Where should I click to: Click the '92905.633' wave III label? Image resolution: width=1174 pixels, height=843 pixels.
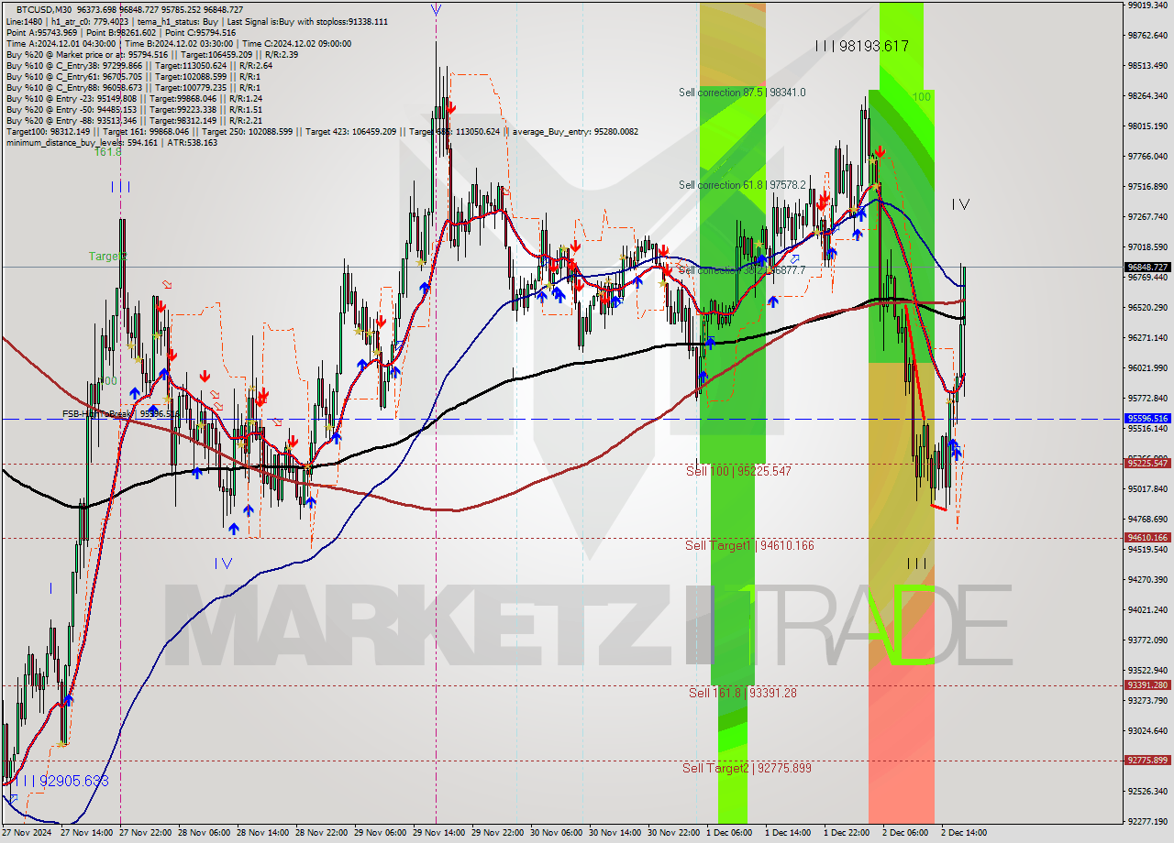61,781
